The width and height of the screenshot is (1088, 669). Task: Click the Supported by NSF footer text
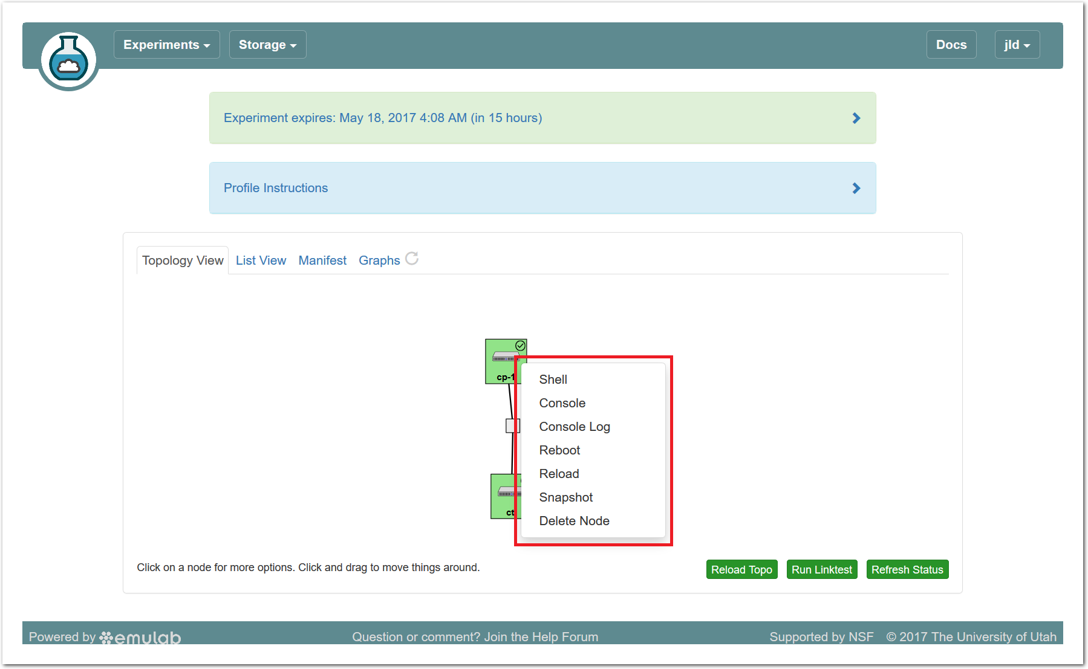point(821,637)
